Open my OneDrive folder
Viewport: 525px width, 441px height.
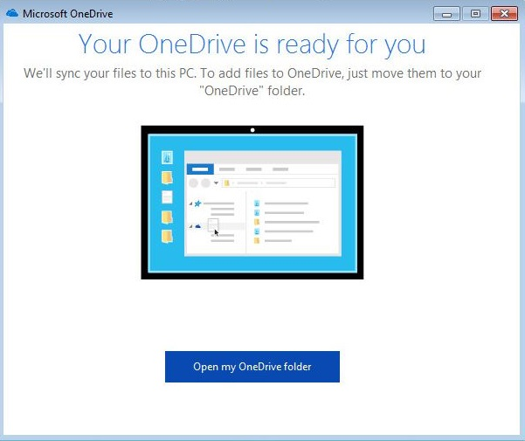pos(252,367)
